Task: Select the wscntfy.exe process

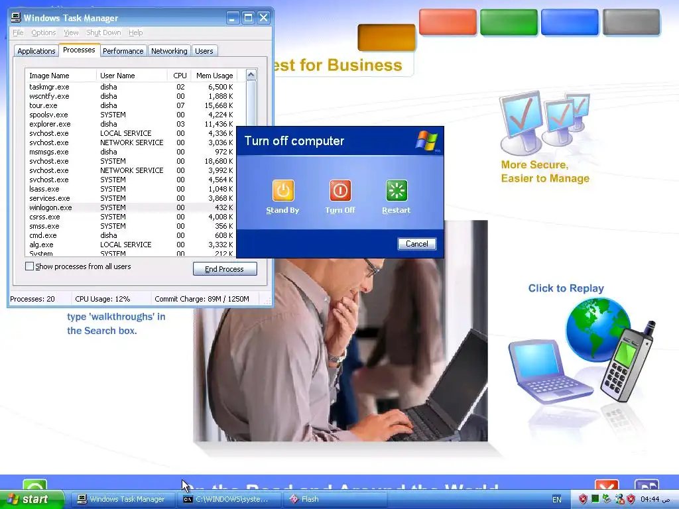Action: tap(131, 96)
